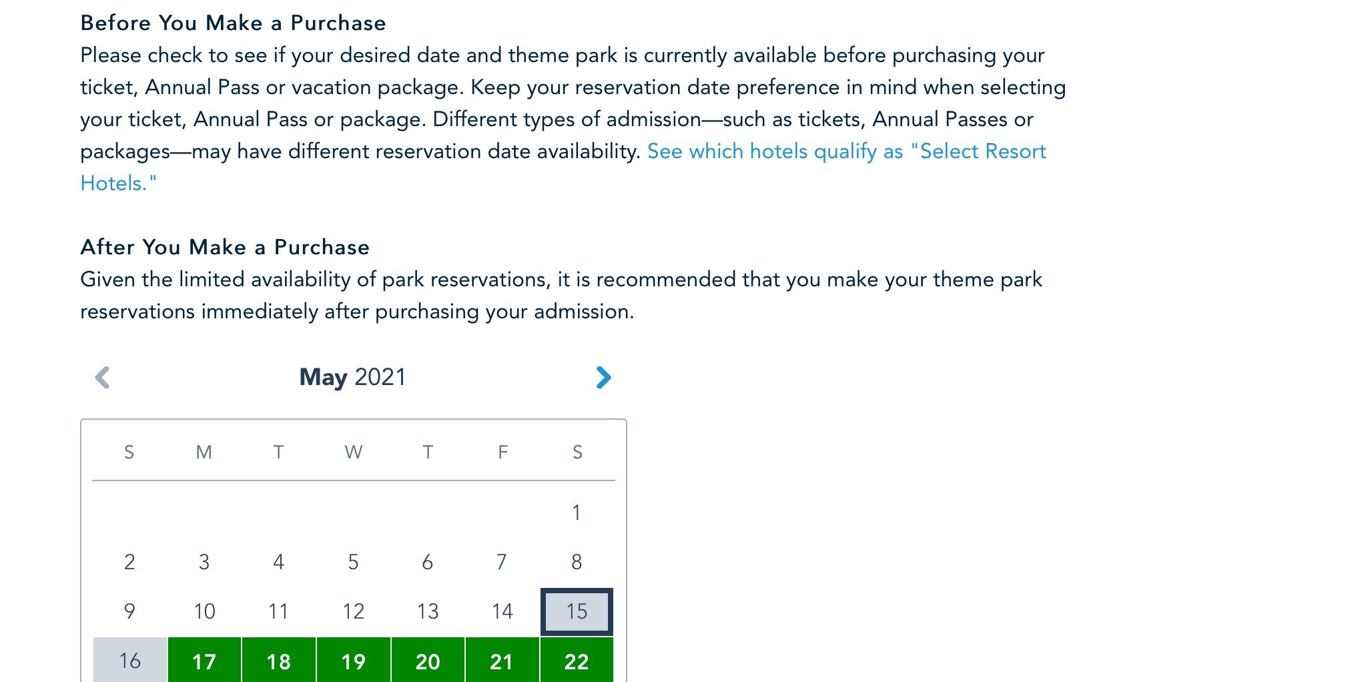Pick May 20 in the calendar
Viewport: 1364px width, 682px height.
point(428,661)
